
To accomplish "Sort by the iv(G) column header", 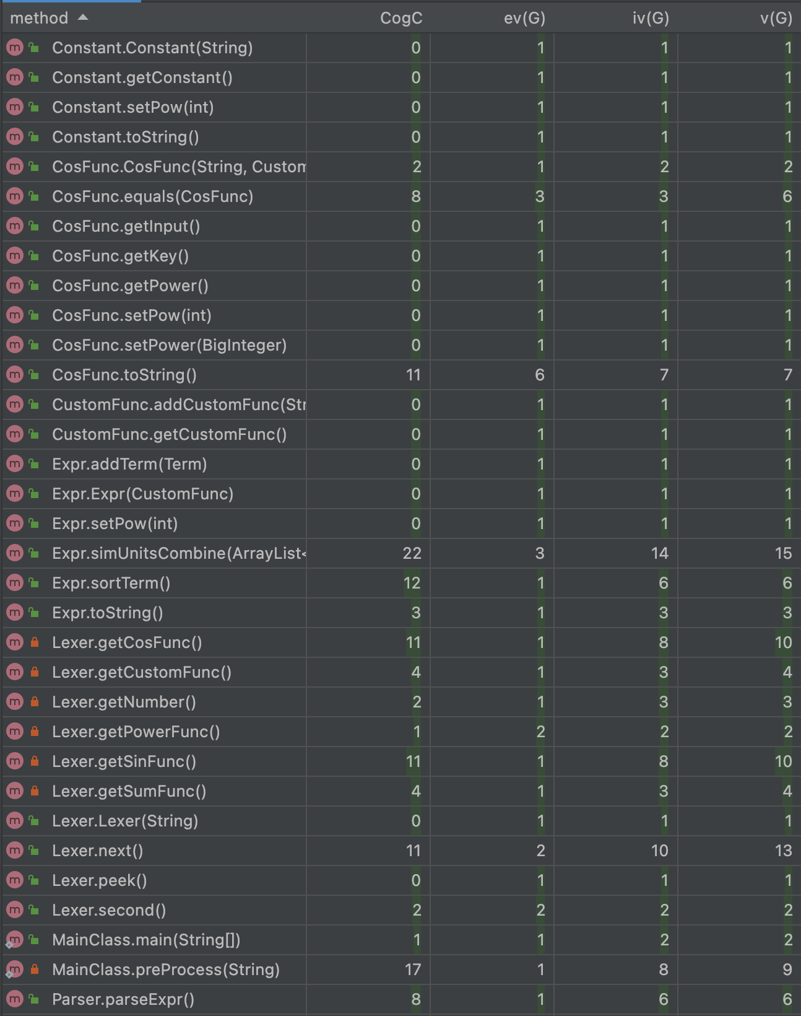I will click(x=651, y=18).
